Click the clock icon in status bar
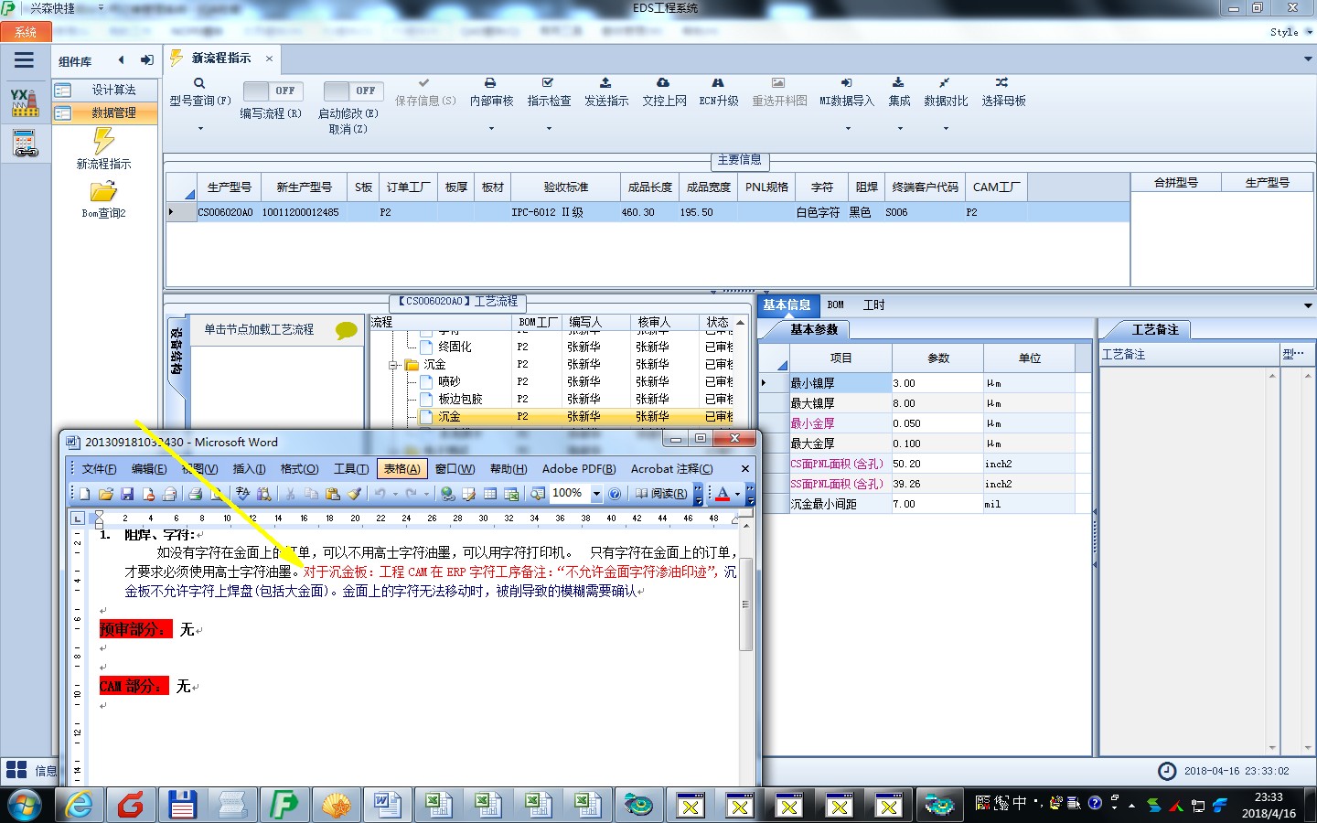Screen dimensions: 1317x823 click(1167, 771)
